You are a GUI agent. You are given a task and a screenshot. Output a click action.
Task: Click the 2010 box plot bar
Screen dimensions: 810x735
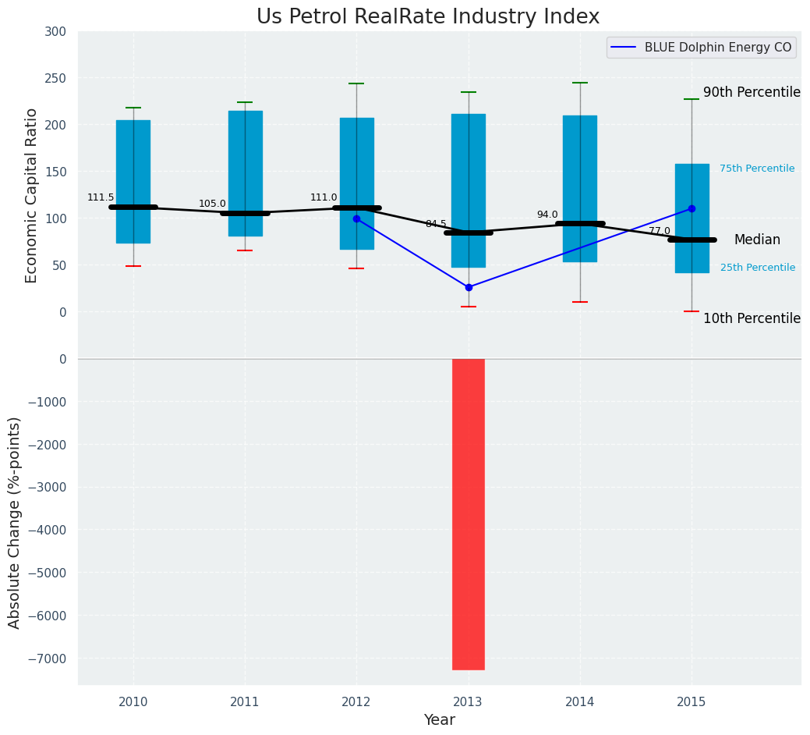[x=133, y=182]
